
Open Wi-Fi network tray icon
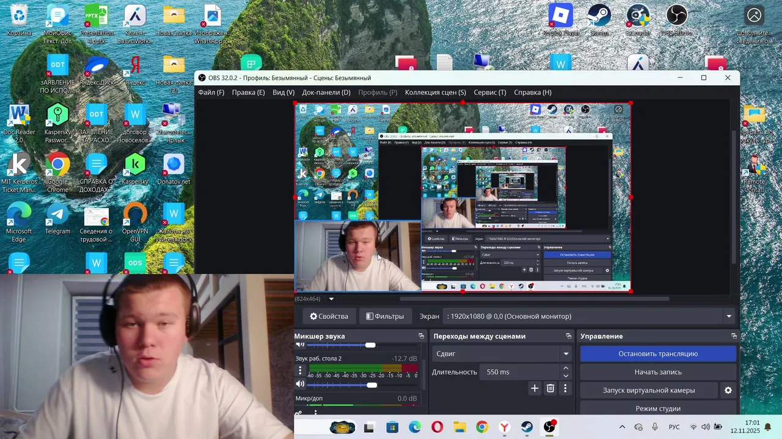693,427
